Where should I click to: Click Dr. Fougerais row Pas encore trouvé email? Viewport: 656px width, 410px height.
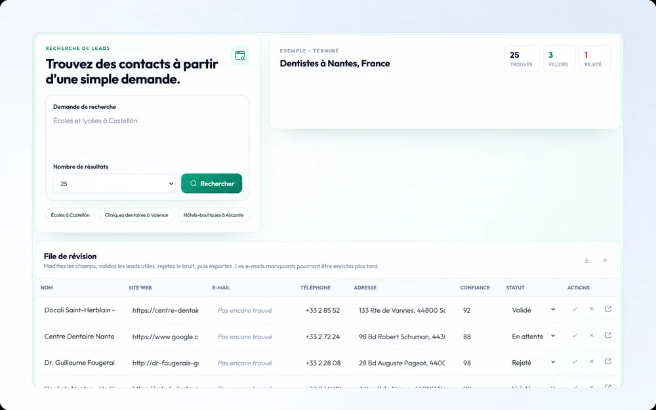coord(245,363)
